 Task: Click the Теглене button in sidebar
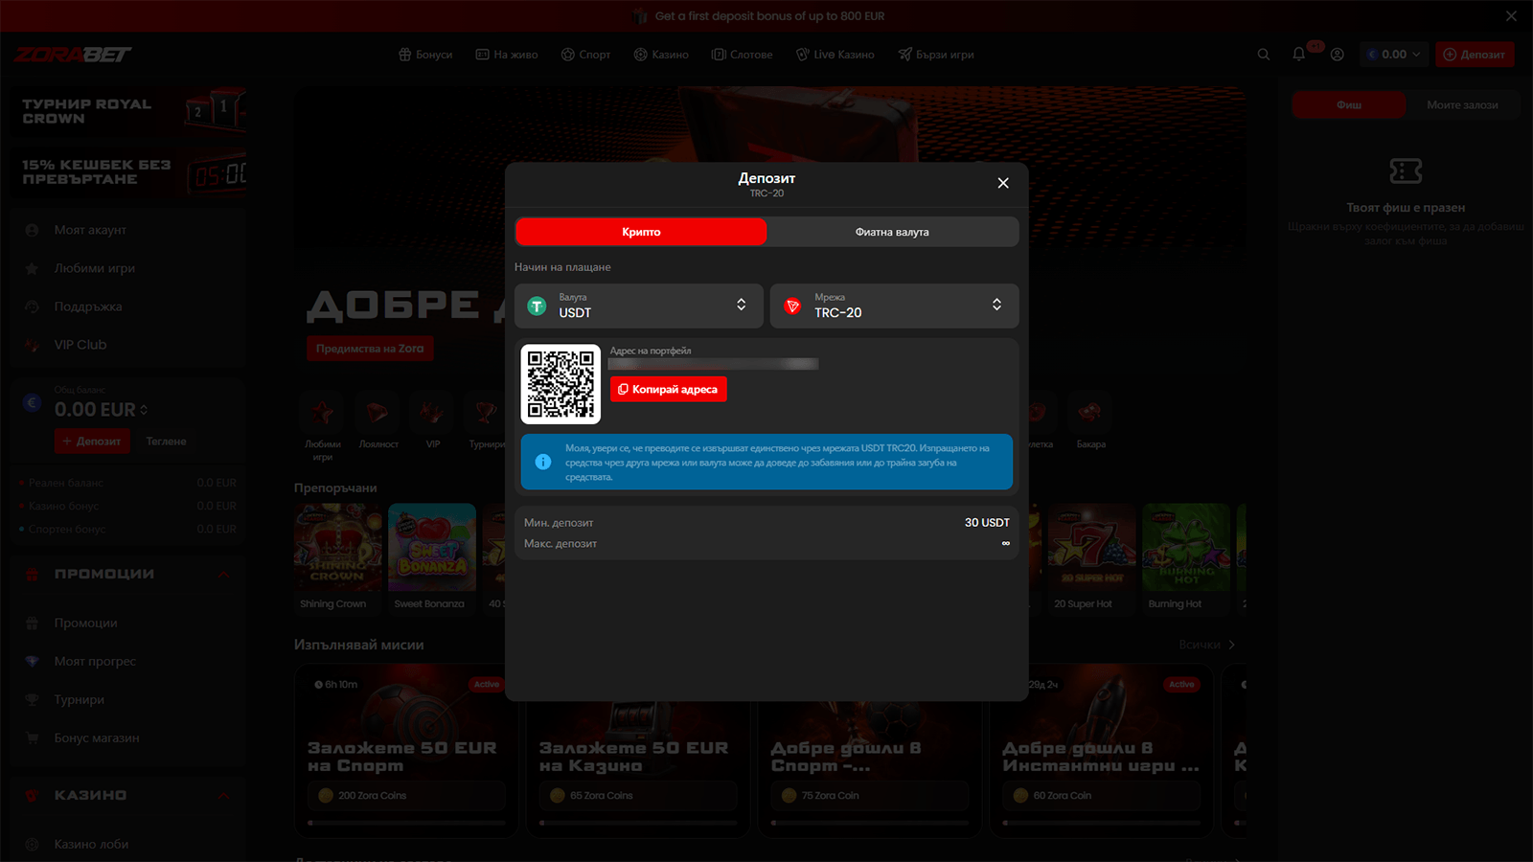click(166, 442)
